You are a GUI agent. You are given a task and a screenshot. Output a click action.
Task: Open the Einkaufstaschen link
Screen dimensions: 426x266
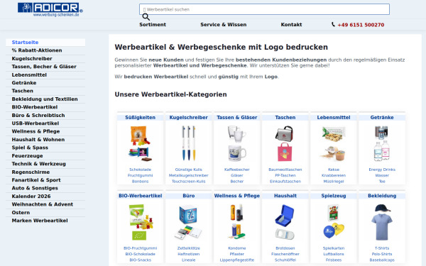pos(285,182)
